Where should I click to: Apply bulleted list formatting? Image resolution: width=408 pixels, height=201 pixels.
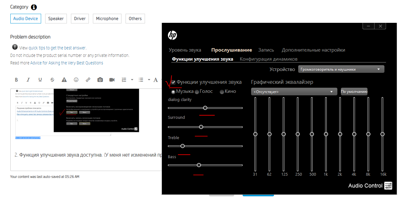(x=141, y=80)
